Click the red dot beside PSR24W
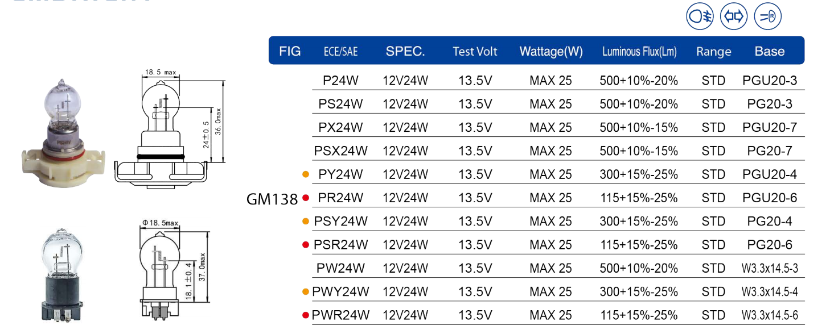The image size is (826, 334). click(306, 245)
